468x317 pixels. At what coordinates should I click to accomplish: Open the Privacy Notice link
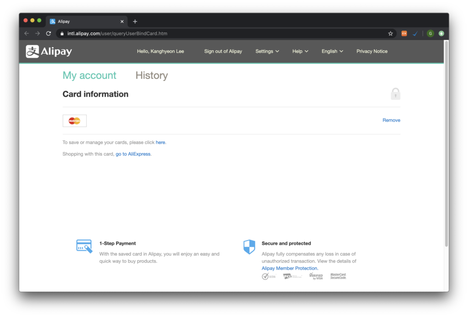(x=372, y=51)
